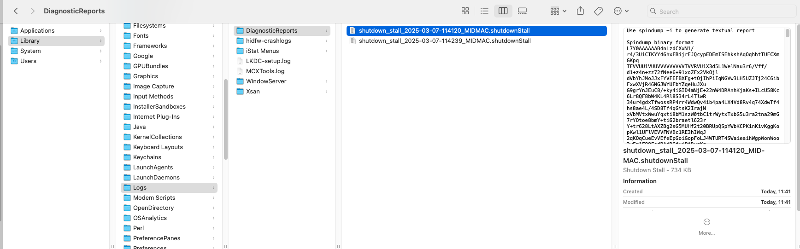Screen dimensions: 800x249
Task: Click the Back navigation arrow
Action: (16, 11)
